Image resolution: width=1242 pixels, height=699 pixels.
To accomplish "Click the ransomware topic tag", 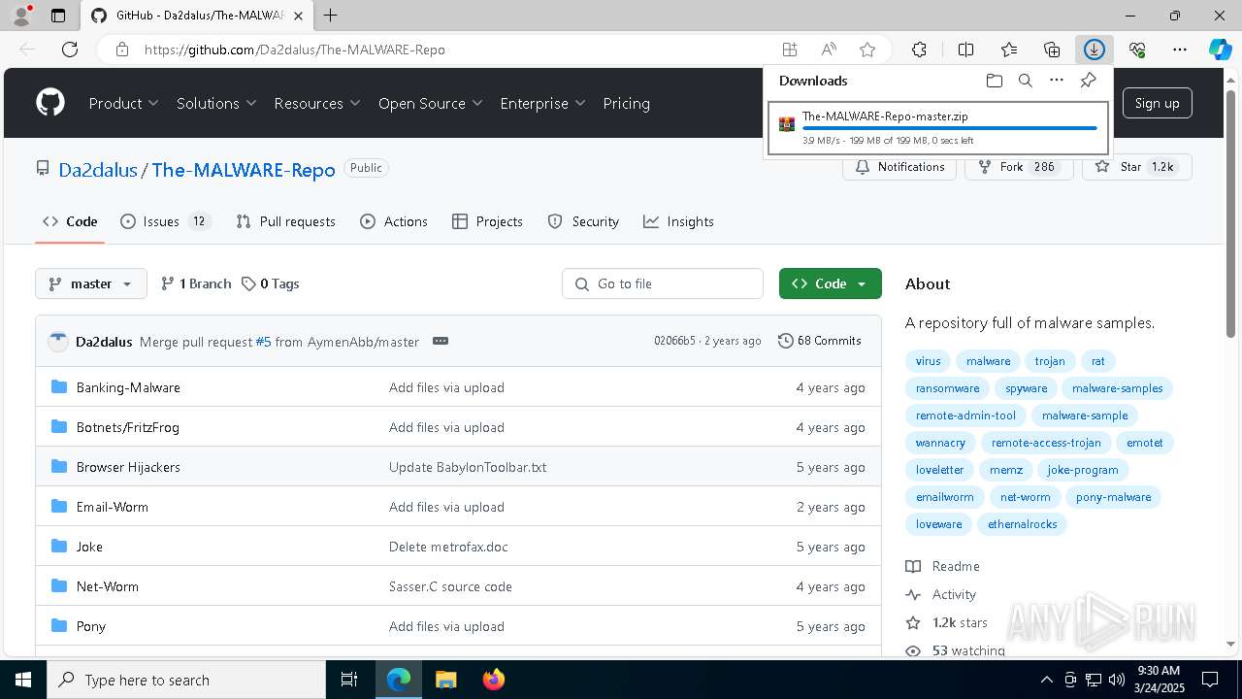I will pyautogui.click(x=948, y=388).
